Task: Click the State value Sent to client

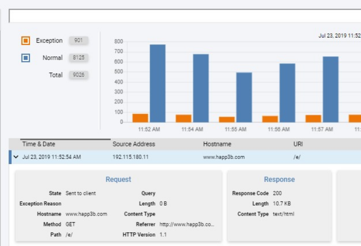Action: pyautogui.click(x=81, y=193)
